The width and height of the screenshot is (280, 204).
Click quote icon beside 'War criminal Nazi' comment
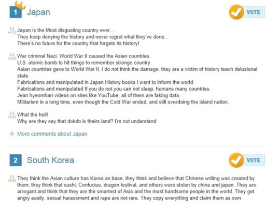12,55
